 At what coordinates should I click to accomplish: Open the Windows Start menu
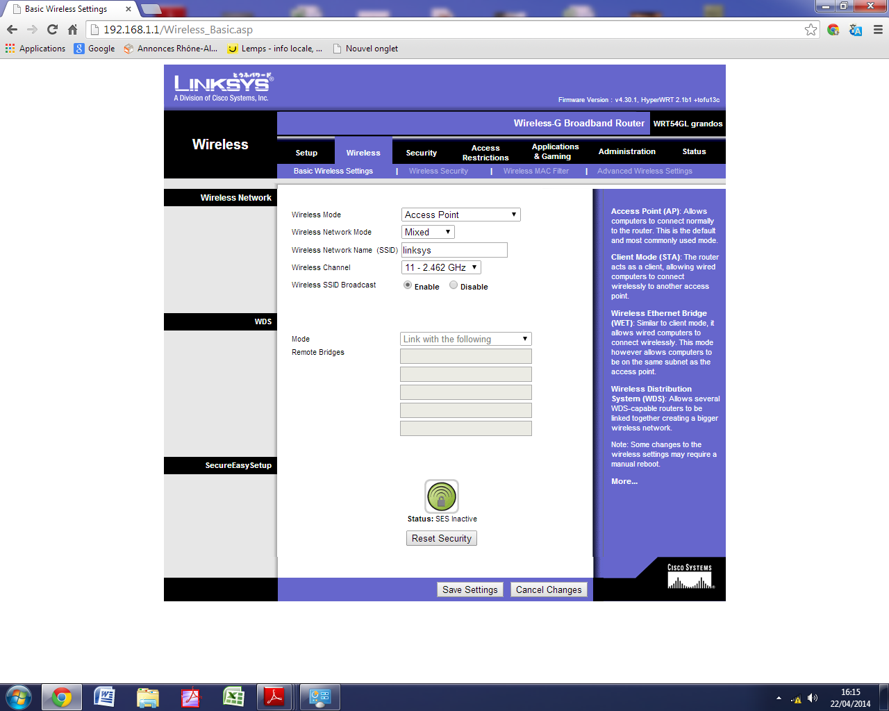coord(19,697)
